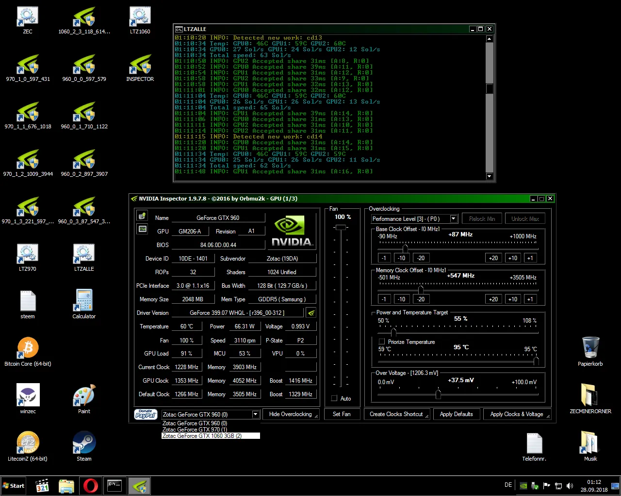Screen dimensions: 621x496
Task: Open the 970_1_2_1009_3944 shortcut
Action: pyautogui.click(x=28, y=163)
